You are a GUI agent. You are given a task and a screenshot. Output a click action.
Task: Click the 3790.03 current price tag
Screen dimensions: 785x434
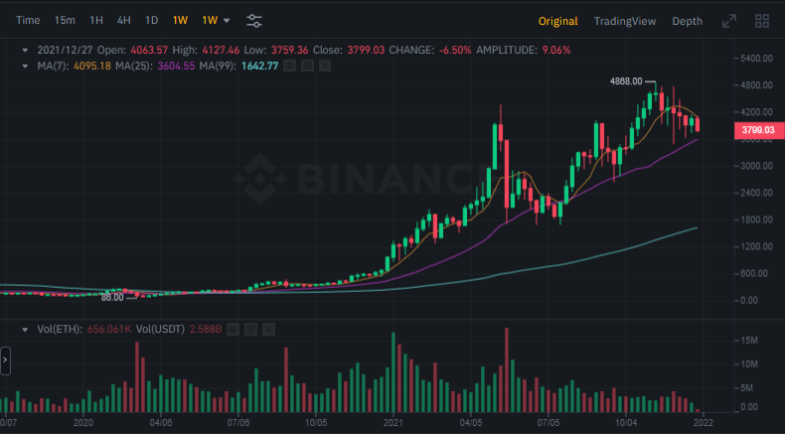tap(757, 130)
